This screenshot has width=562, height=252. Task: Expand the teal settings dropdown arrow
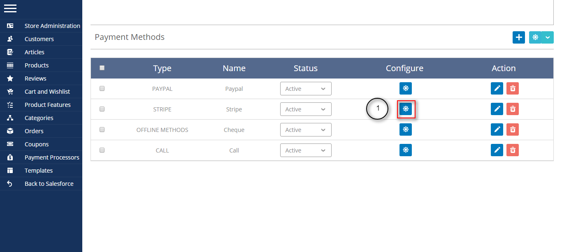pyautogui.click(x=548, y=37)
